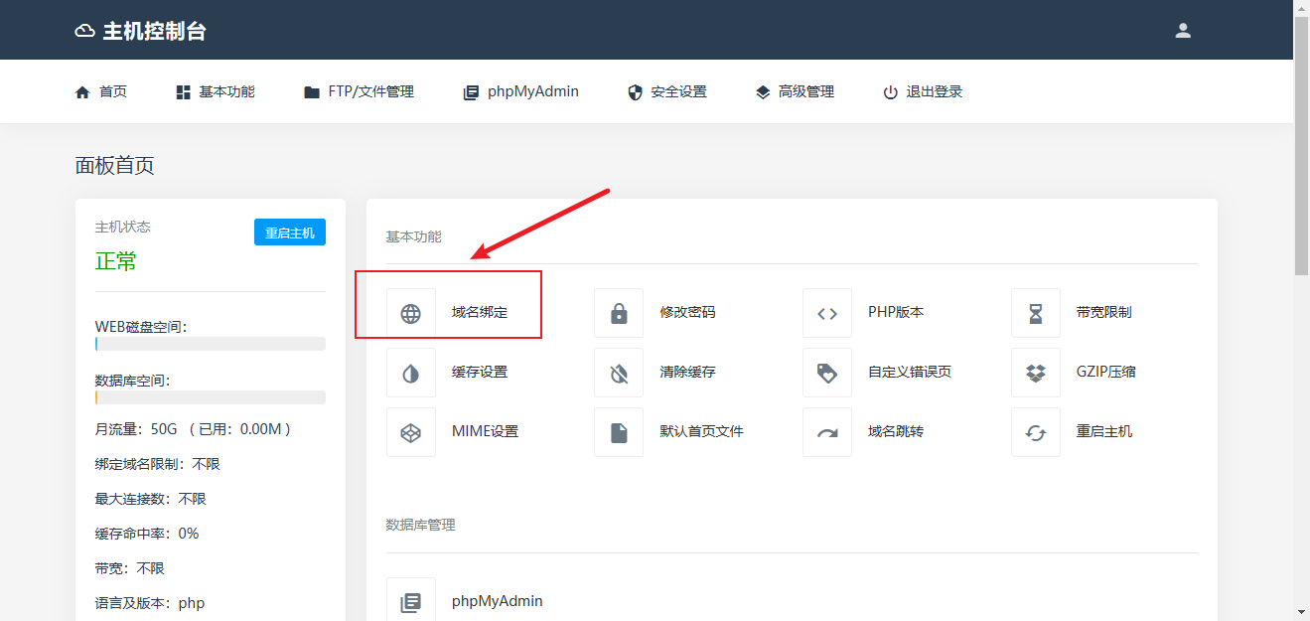Click the 域名绑定 globe icon
Viewport: 1310px width, 621px height.
pos(411,314)
